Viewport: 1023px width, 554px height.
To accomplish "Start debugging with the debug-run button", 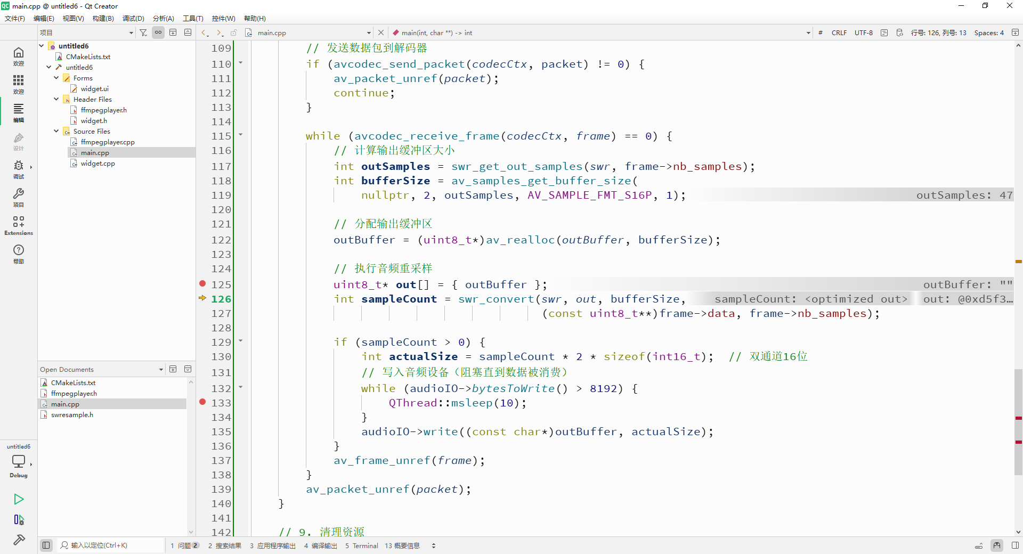I will point(19,520).
